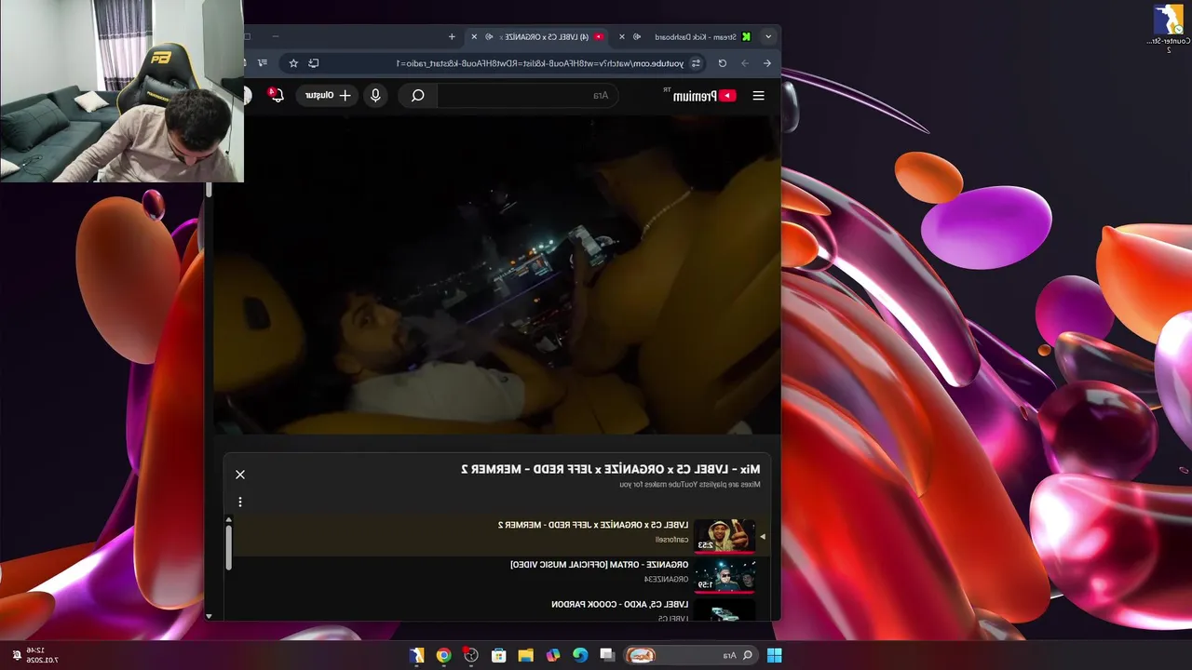The height and width of the screenshot is (670, 1192).
Task: Click the youtube.com address bar URL
Action: (x=540, y=63)
